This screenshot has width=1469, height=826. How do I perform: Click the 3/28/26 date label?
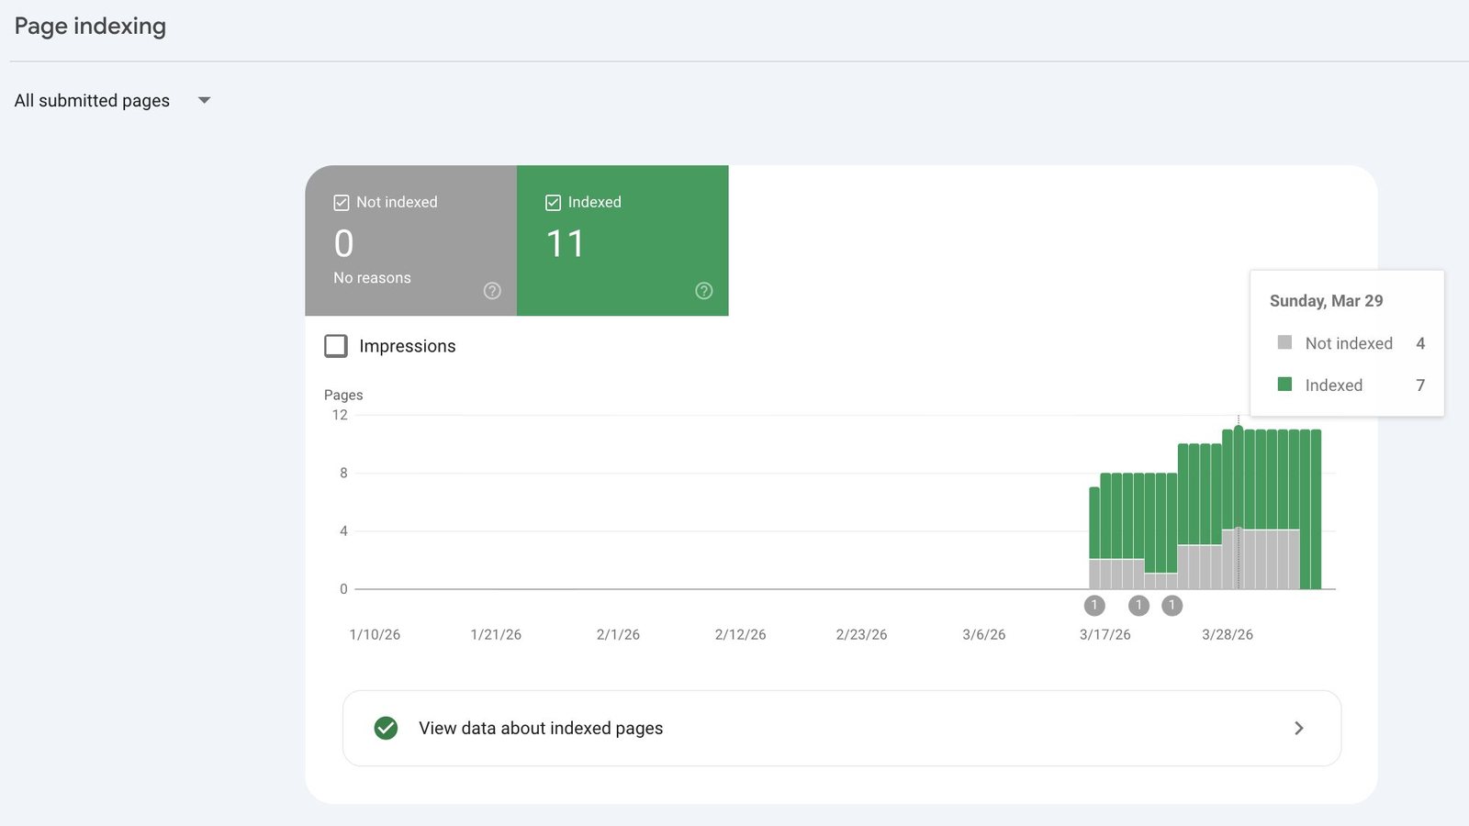click(x=1227, y=635)
